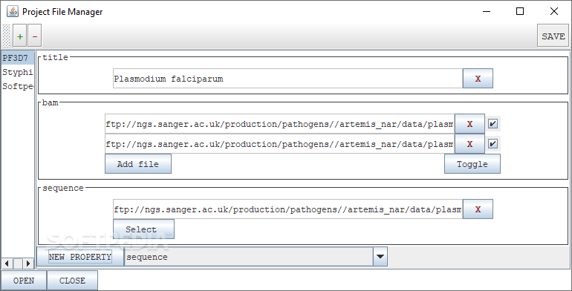Close the window via title bar X

(553, 11)
